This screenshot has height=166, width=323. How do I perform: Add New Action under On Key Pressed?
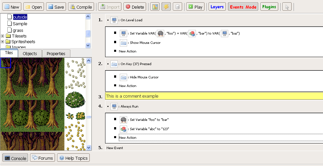(127, 86)
